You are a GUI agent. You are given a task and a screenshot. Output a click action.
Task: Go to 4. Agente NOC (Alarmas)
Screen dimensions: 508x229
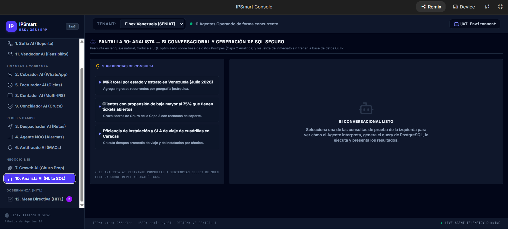[40, 137]
